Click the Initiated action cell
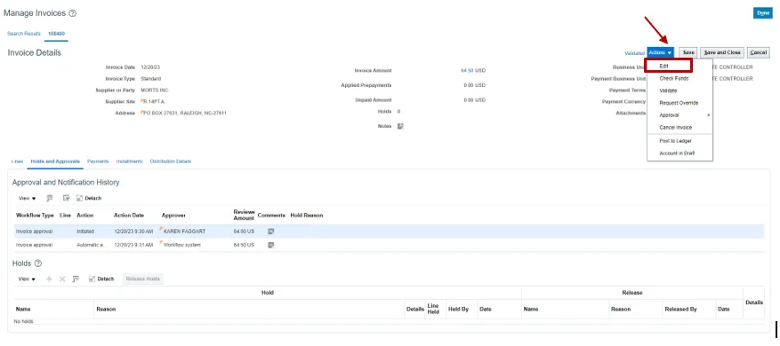The width and height of the screenshot is (780, 346). pyautogui.click(x=85, y=232)
